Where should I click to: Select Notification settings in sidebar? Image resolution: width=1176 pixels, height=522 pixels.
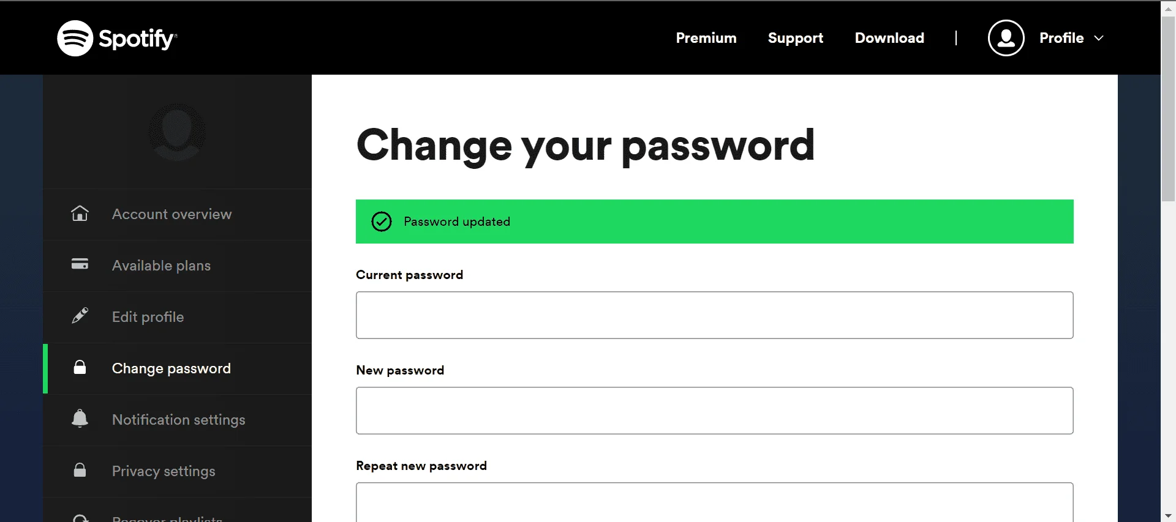coord(178,420)
